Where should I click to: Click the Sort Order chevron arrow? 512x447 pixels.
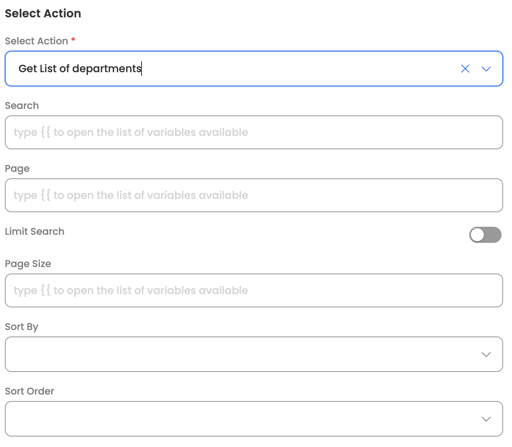[486, 419]
